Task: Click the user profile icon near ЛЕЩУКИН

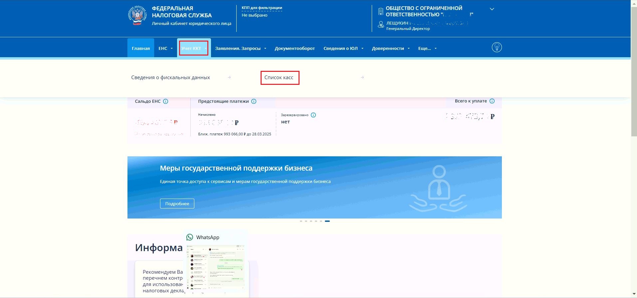Action: tap(381, 25)
